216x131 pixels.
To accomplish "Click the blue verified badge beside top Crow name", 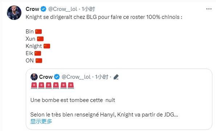I will tap(44, 9).
